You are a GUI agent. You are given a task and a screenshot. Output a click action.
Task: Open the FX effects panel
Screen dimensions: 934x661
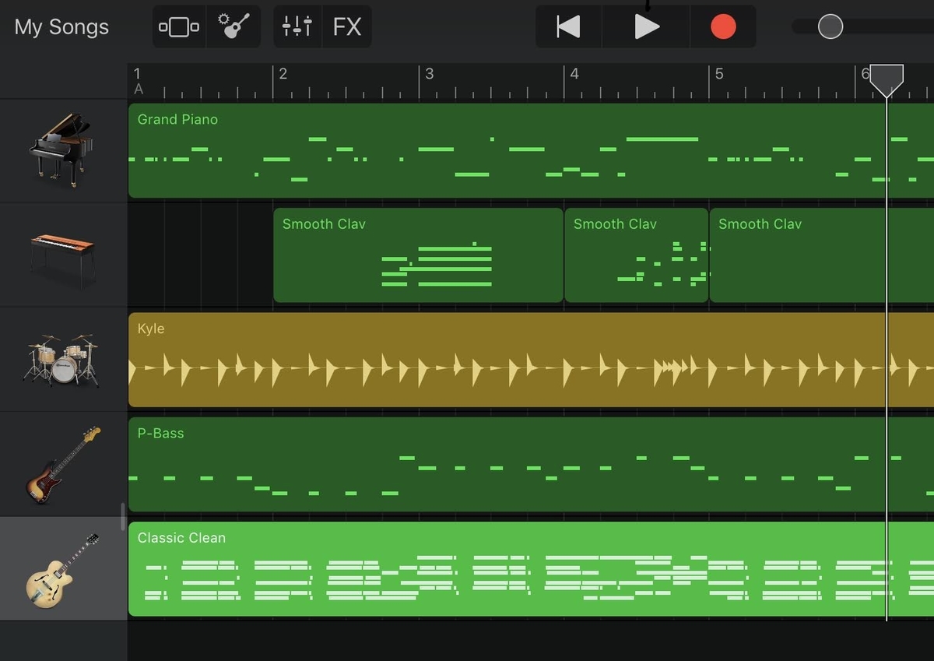click(x=347, y=26)
